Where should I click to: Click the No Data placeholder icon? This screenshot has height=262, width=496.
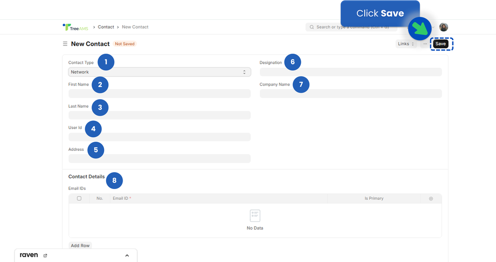tap(255, 216)
